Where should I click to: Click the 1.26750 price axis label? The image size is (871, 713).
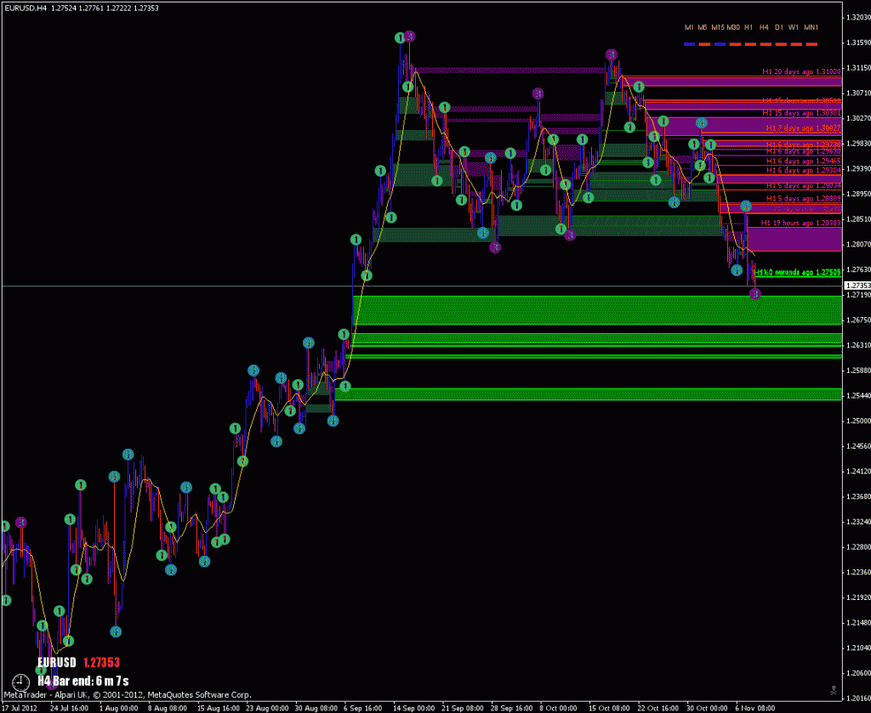[x=857, y=320]
